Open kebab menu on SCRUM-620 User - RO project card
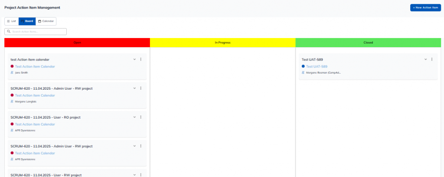The width and height of the screenshot is (444, 177). coord(141,117)
